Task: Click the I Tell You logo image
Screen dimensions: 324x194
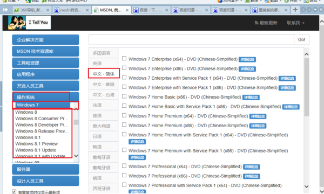Action: click(29, 23)
